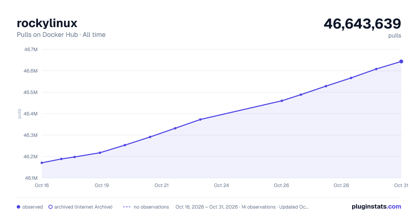418x219 pixels.
Task: Click the Oct 24 x-axis label
Action: tap(222, 185)
